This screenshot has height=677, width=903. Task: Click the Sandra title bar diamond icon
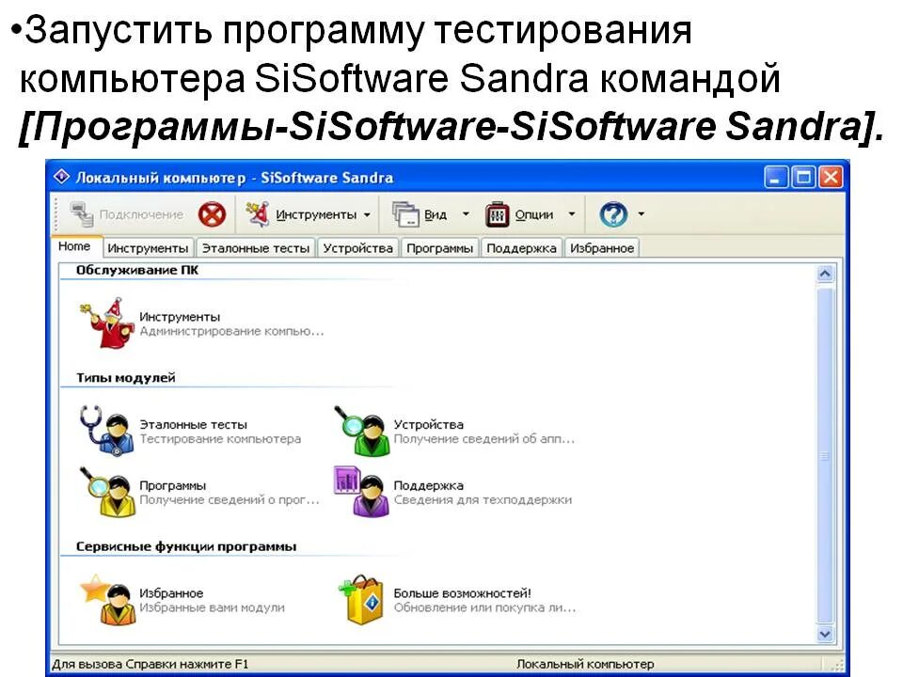tap(62, 177)
